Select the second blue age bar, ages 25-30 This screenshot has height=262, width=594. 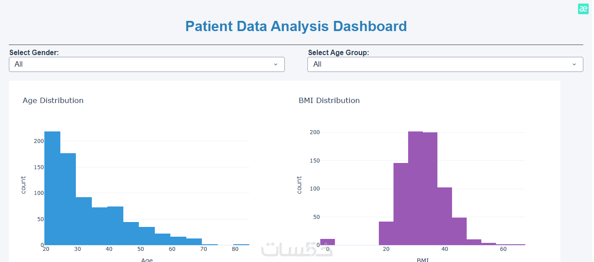click(x=68, y=199)
